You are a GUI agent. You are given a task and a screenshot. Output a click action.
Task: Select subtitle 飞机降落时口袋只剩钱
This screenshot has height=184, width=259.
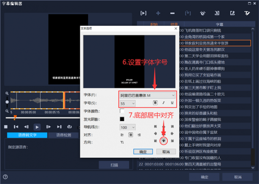click(203, 30)
